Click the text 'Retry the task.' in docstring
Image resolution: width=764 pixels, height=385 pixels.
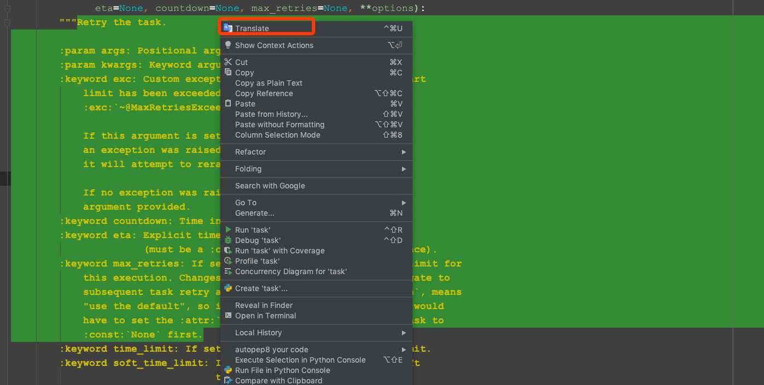pyautogui.click(x=121, y=22)
